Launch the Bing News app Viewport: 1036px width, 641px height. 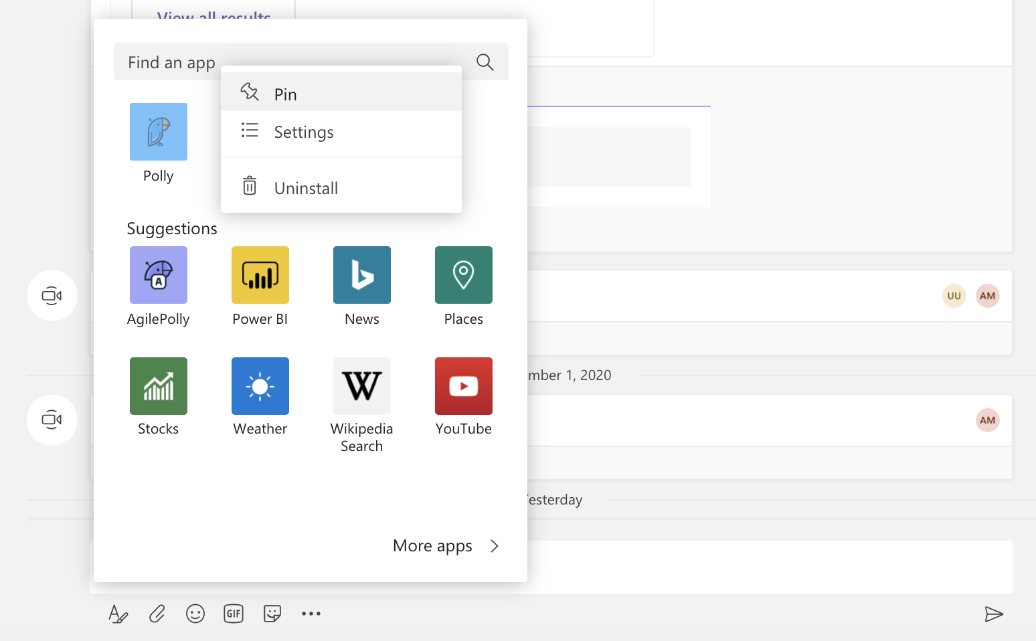pos(361,275)
